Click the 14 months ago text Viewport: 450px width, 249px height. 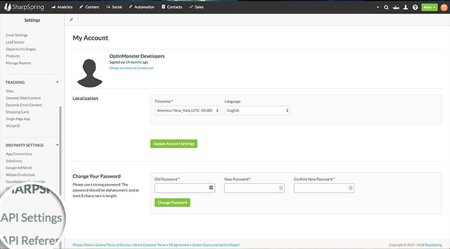tap(137, 62)
